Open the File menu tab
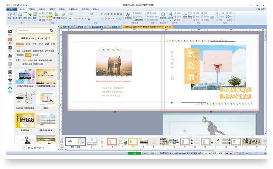Viewport: 273px width, 169px height. tap(12, 8)
